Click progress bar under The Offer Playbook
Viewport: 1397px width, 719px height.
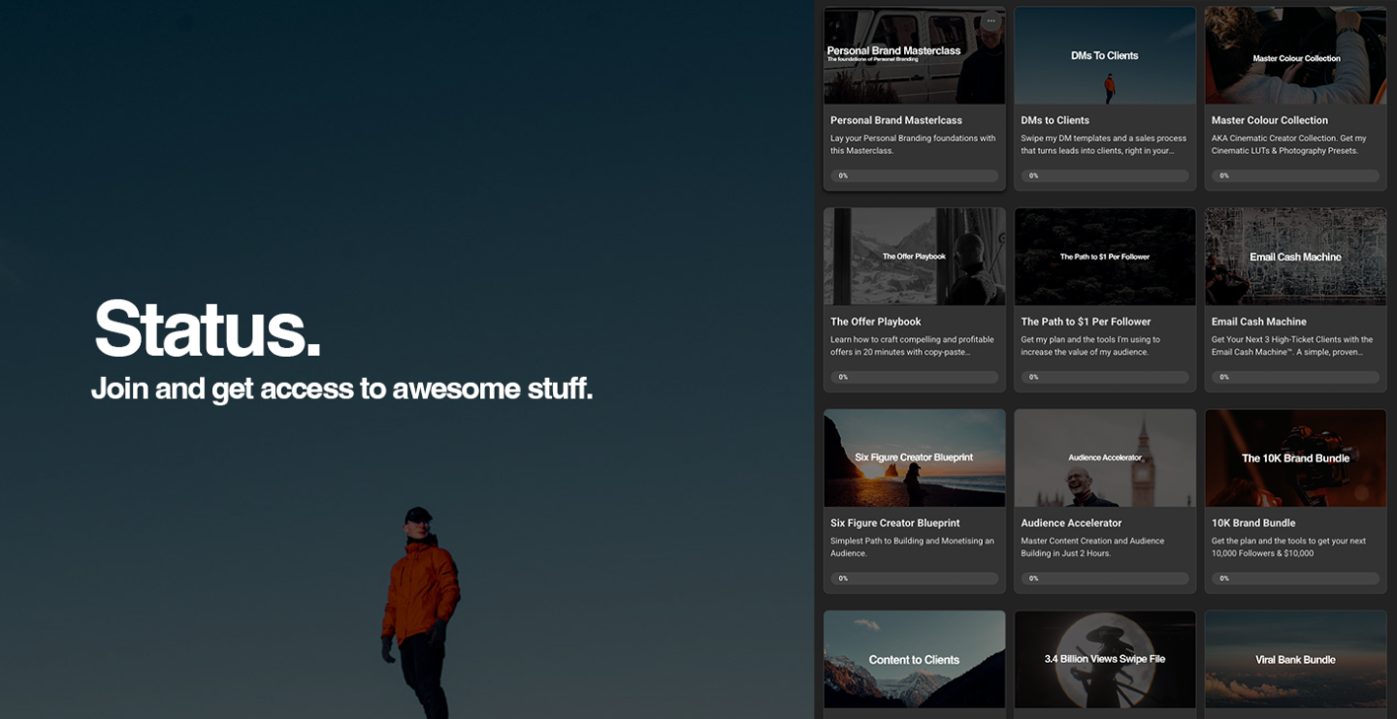pyautogui.click(x=914, y=377)
